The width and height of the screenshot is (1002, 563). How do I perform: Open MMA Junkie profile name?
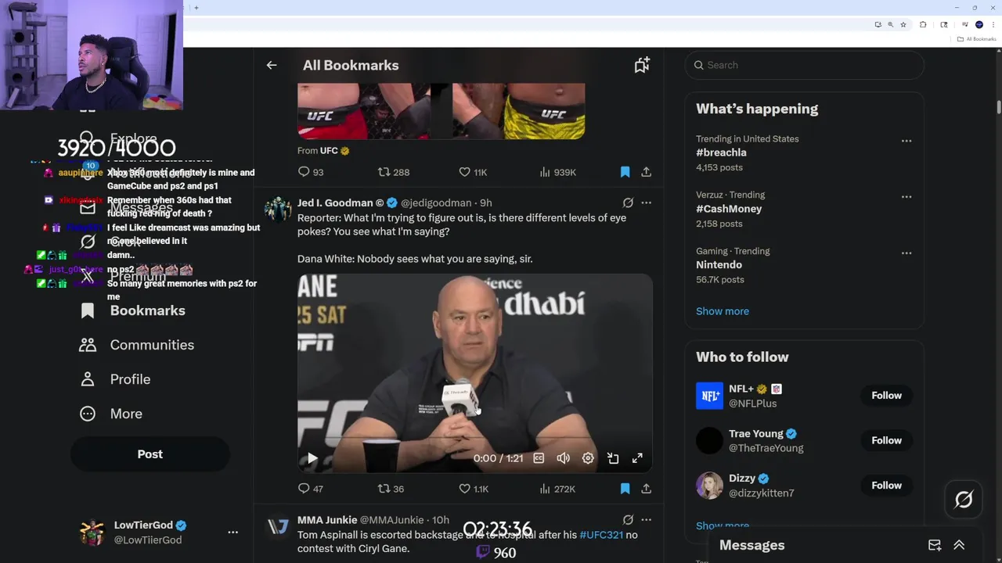(x=327, y=520)
